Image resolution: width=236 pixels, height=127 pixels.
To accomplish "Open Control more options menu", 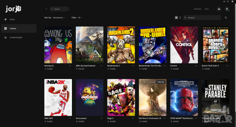I will pos(196,66).
